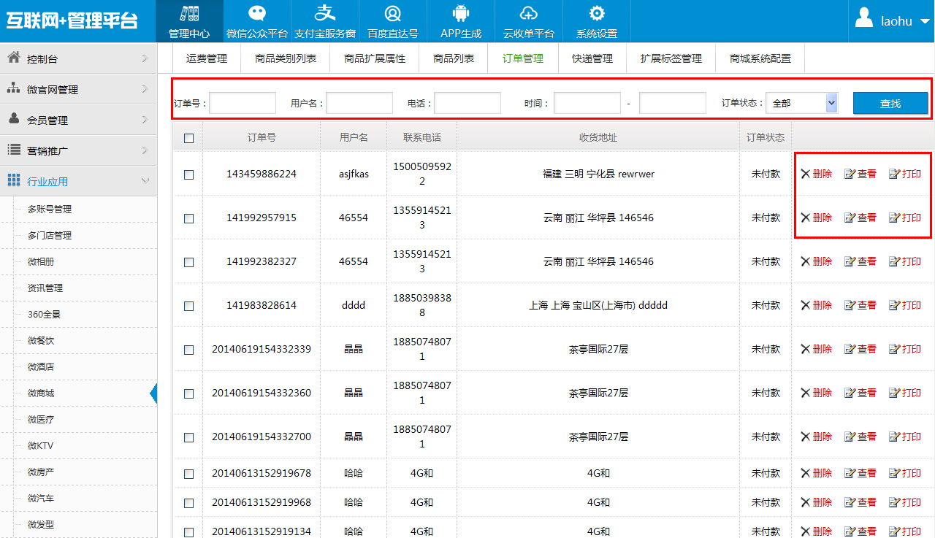Viewport: 935px width, 538px height.
Task: Delete order 141992957915
Action: [816, 218]
